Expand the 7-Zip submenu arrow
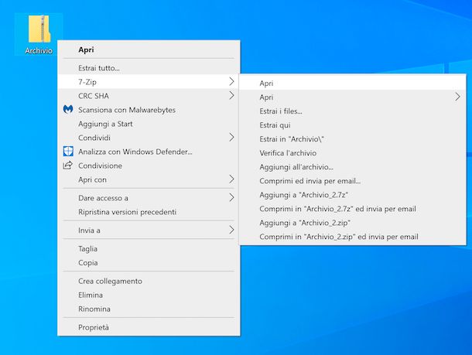This screenshot has width=472, height=355. point(231,81)
